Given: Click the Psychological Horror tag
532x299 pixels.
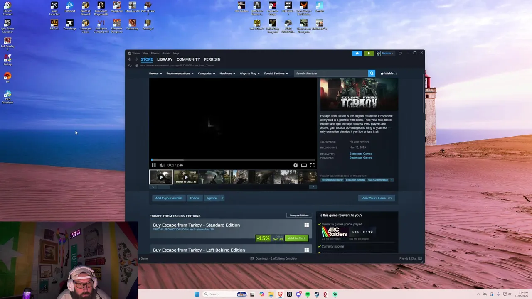Looking at the screenshot, I should point(332,180).
